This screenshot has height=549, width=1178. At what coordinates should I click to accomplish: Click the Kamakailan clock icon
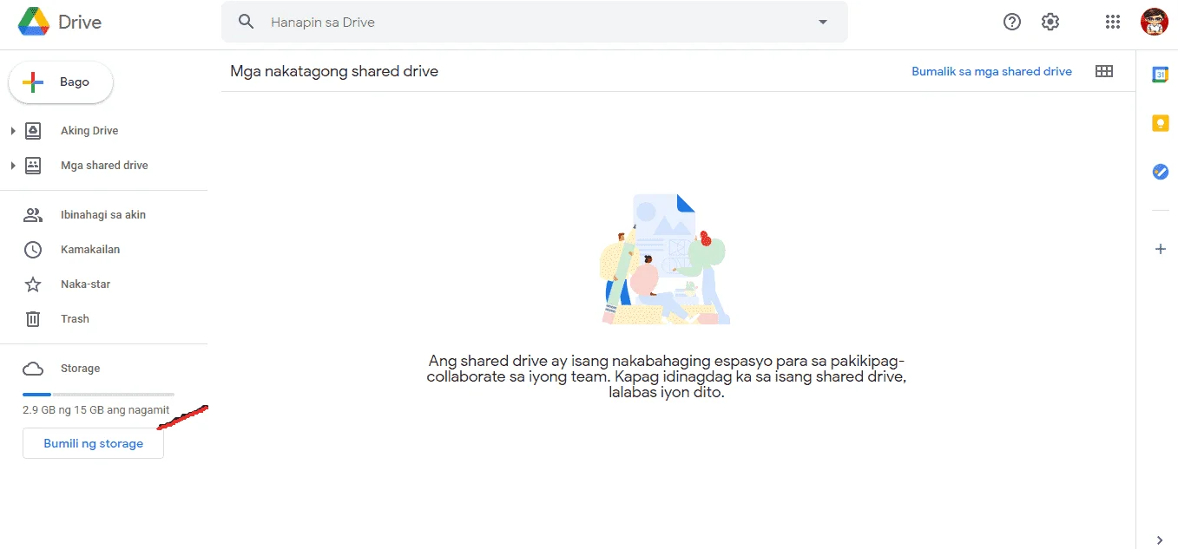(x=33, y=250)
